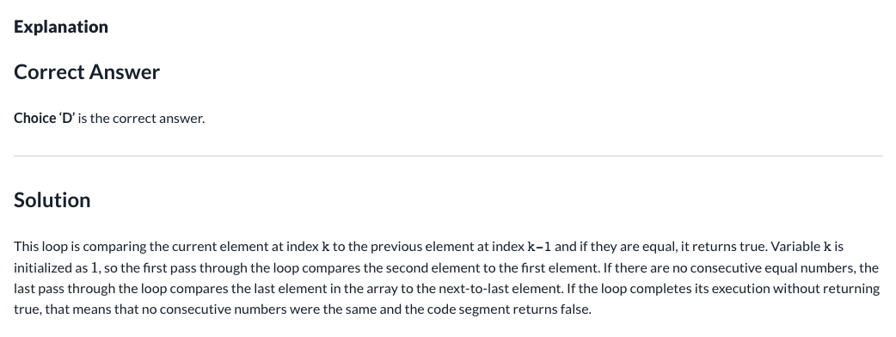Select the bold Choice 'D' text

tap(44, 119)
